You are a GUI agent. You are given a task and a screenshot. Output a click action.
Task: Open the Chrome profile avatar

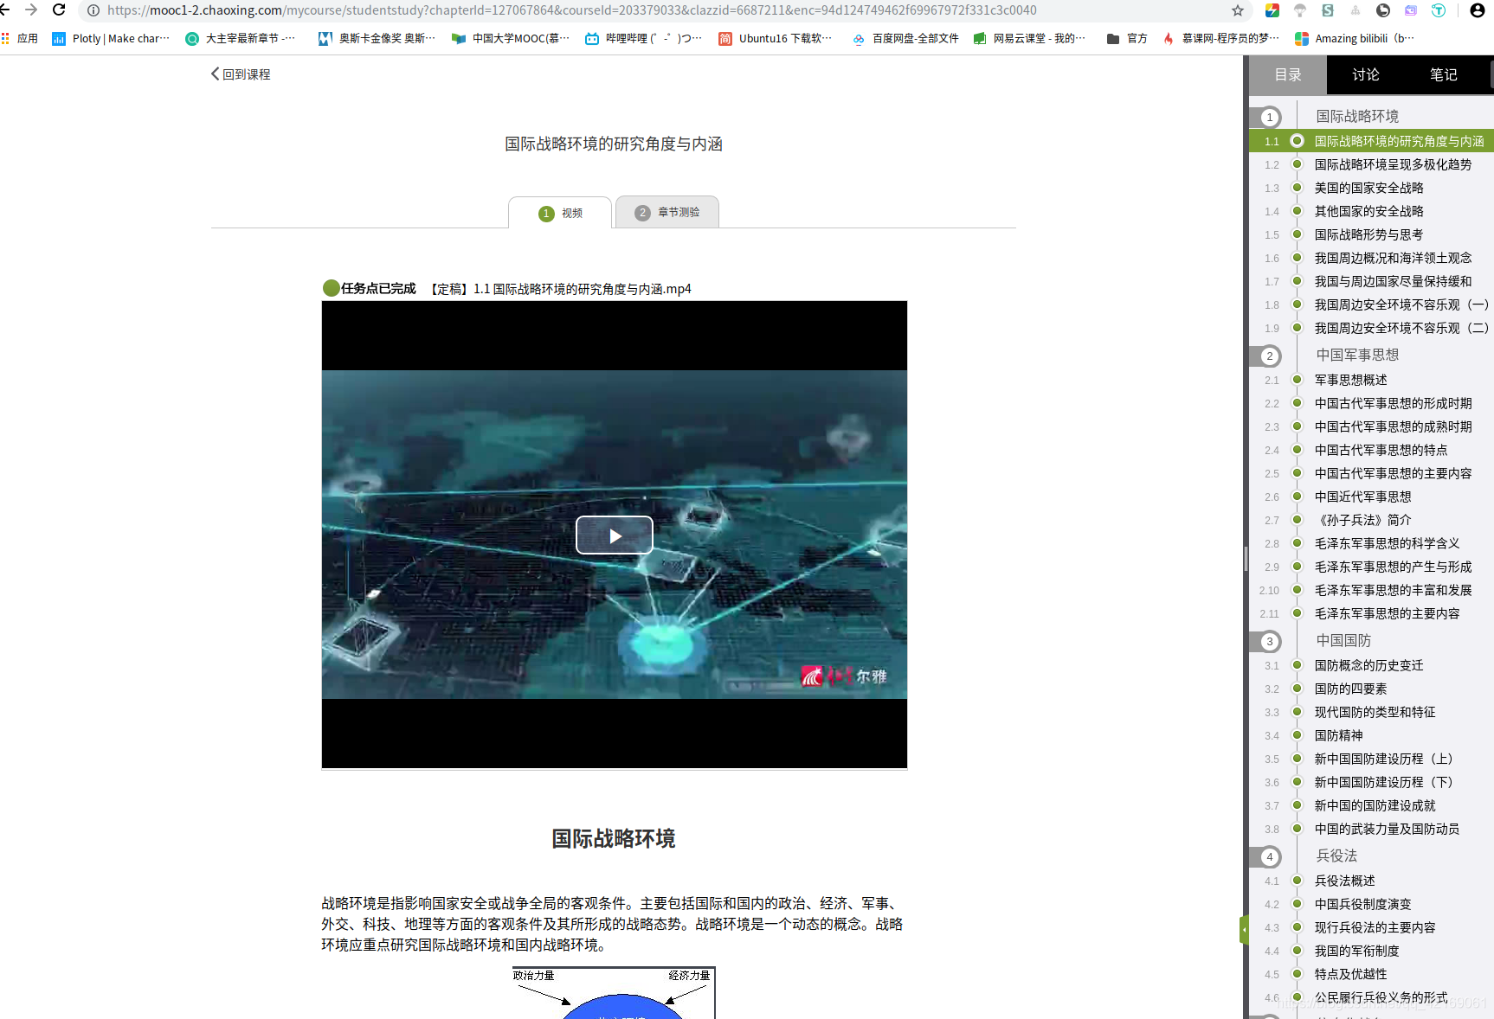point(1478,10)
